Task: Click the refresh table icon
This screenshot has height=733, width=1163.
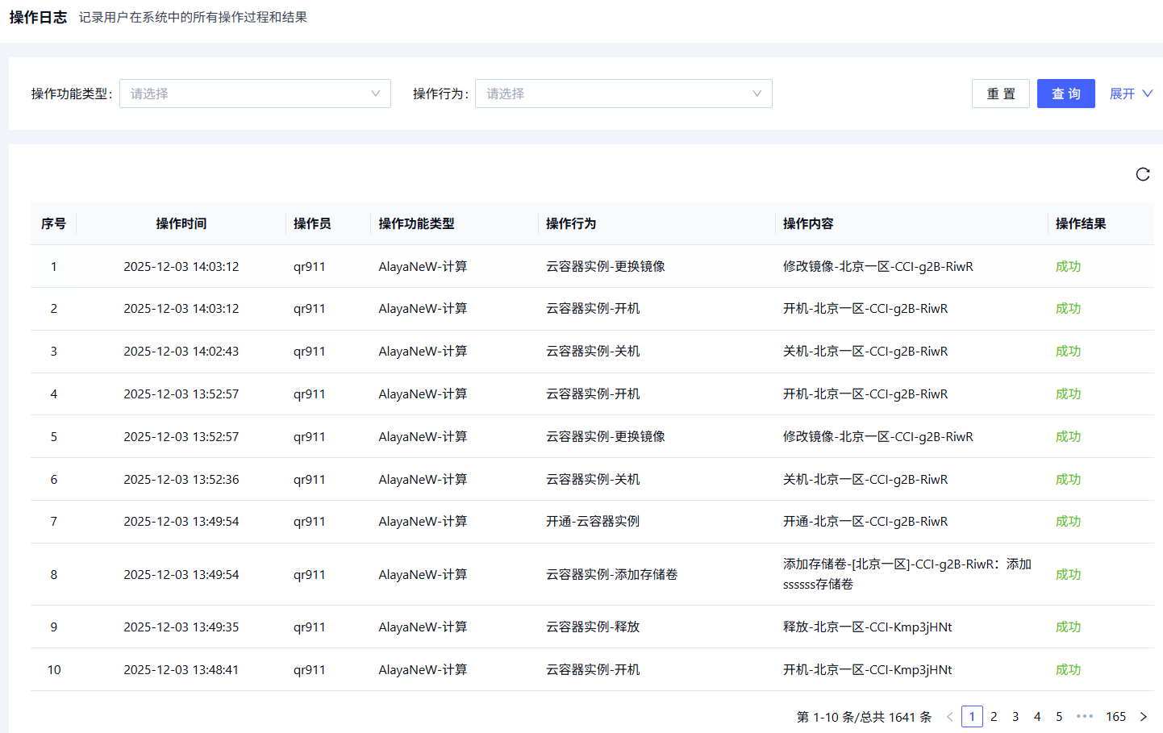Action: click(1142, 174)
